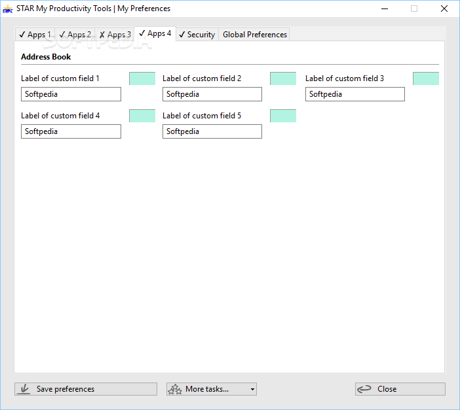Focus the custom field 2 input
The image size is (460, 410).
[212, 94]
